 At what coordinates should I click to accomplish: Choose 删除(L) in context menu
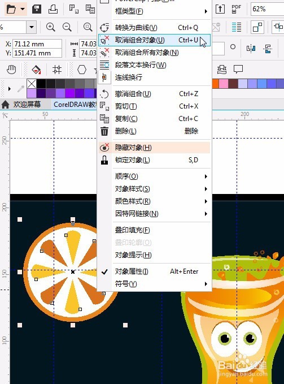pyautogui.click(x=154, y=131)
